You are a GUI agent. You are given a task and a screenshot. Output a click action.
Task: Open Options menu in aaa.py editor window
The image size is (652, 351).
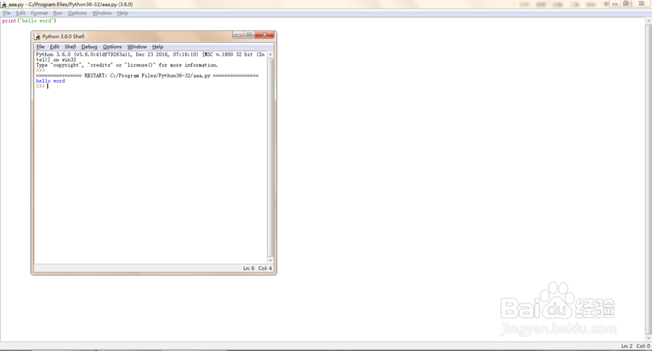78,13
